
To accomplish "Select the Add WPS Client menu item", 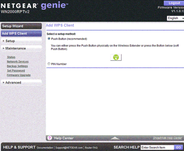I will tap(21, 34).
